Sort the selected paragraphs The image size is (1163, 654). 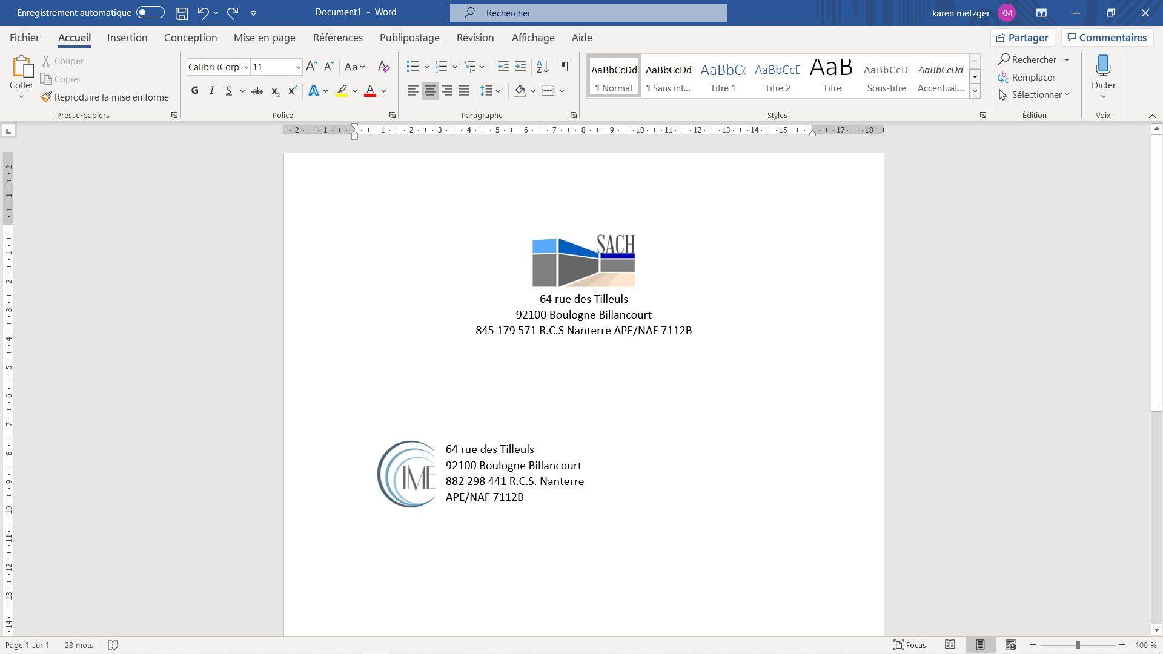click(x=543, y=67)
